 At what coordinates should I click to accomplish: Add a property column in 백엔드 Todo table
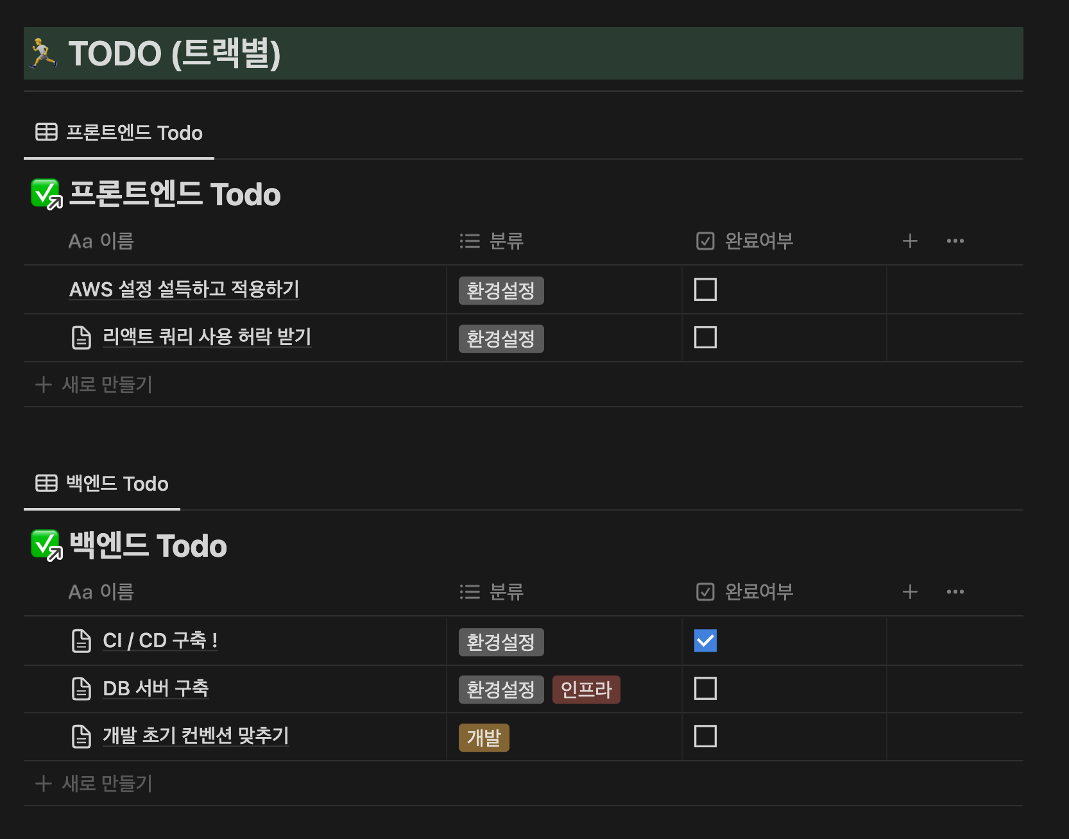click(909, 592)
